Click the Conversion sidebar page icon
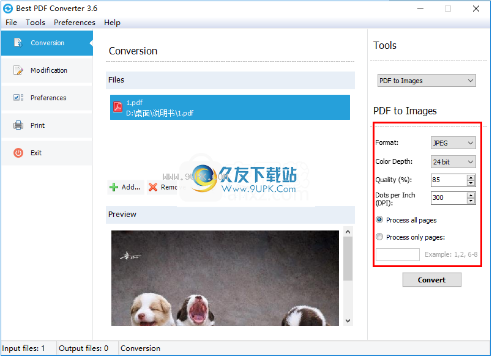Screen dimensions: 492x357 tap(18, 43)
